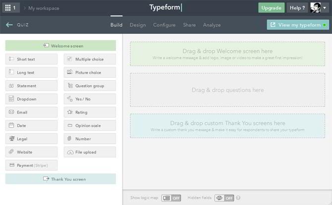
Task: Click the Website link icon
Action: point(11,152)
